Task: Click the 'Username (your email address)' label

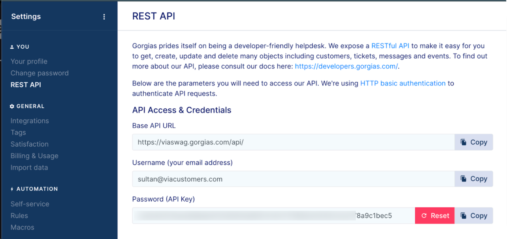Action: tap(182, 163)
